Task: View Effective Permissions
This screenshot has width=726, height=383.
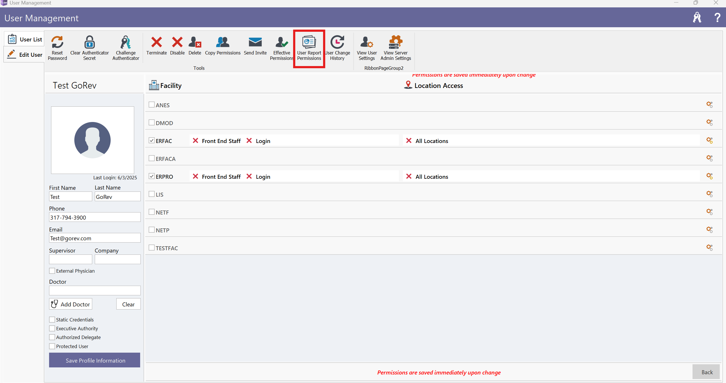Action: [x=282, y=48]
